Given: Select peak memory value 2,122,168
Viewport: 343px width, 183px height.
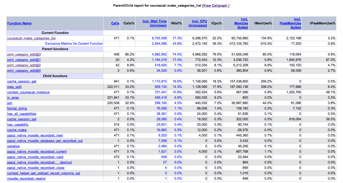Looking at the screenshot, I should 294,38.
